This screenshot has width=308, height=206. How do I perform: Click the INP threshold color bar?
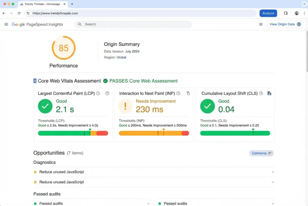[x=154, y=133]
